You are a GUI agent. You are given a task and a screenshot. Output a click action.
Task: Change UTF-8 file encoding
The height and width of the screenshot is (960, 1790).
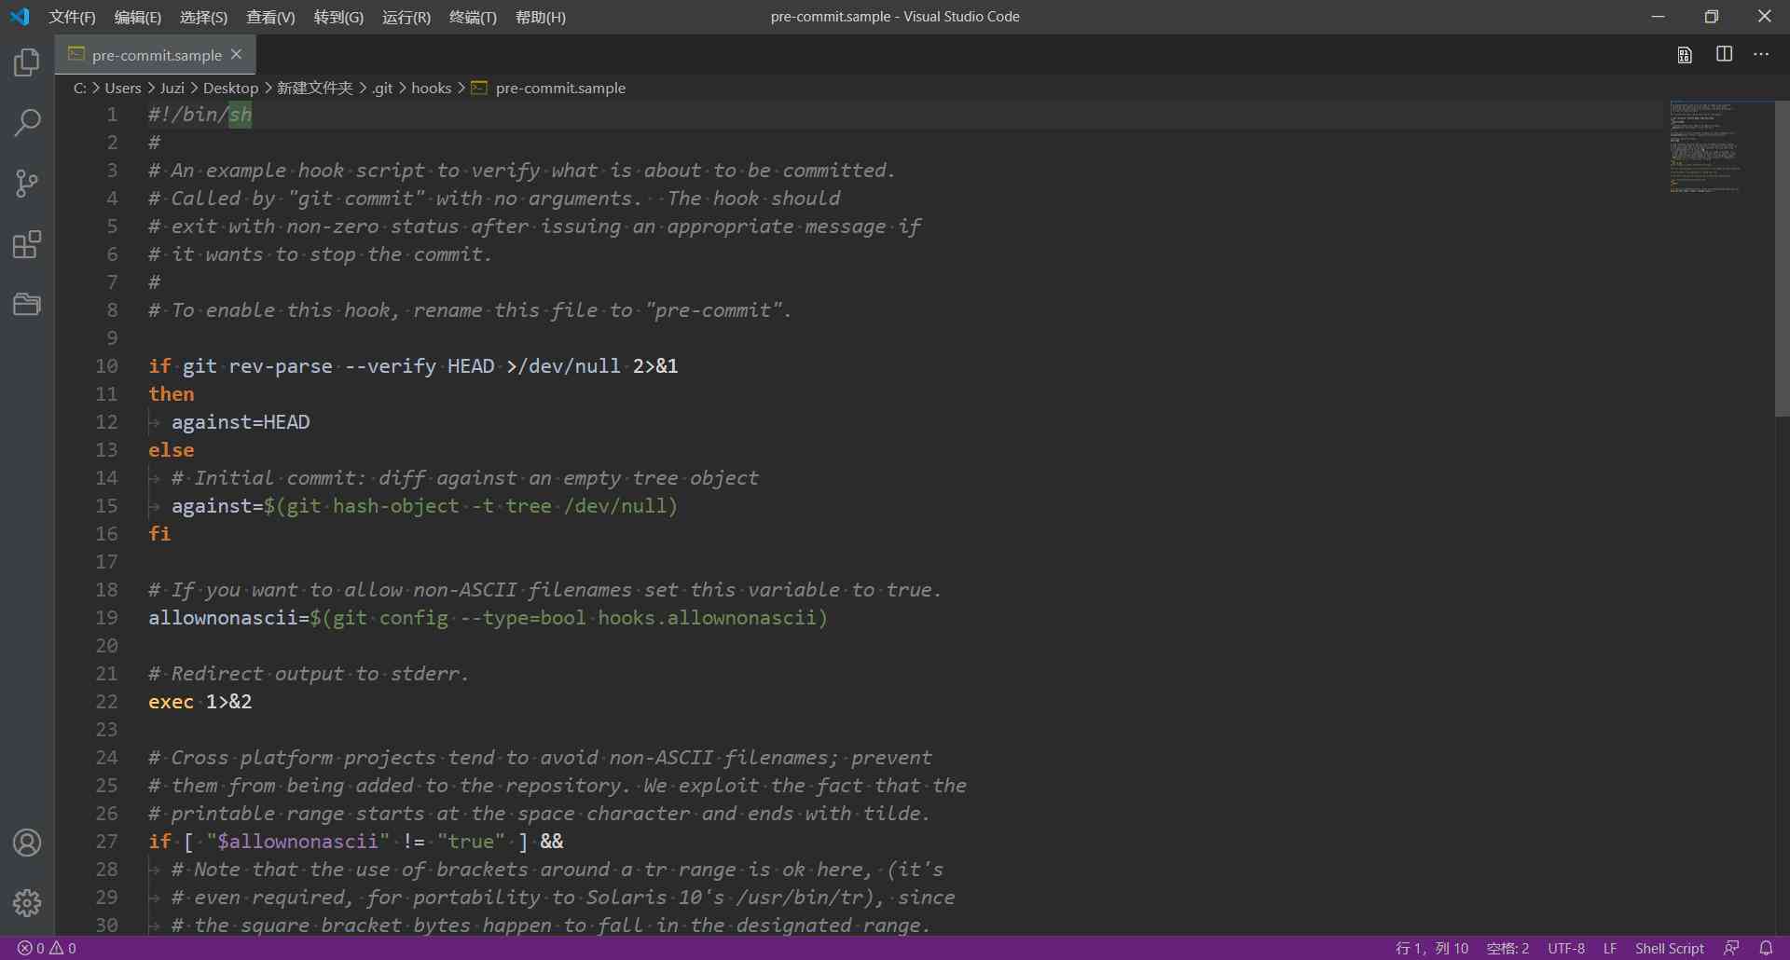click(1566, 948)
